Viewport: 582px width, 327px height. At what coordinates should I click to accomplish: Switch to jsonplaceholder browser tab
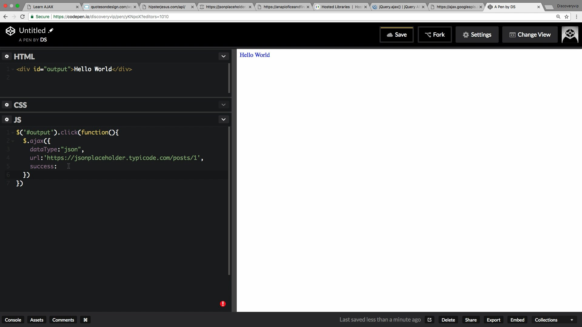click(225, 7)
